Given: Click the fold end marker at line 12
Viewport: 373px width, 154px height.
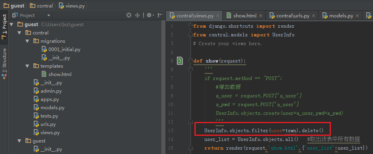Looking at the screenshot, I should pos(190,122).
